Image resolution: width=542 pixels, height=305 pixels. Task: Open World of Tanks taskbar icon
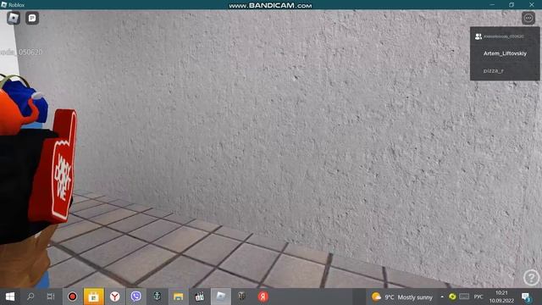[x=241, y=297]
